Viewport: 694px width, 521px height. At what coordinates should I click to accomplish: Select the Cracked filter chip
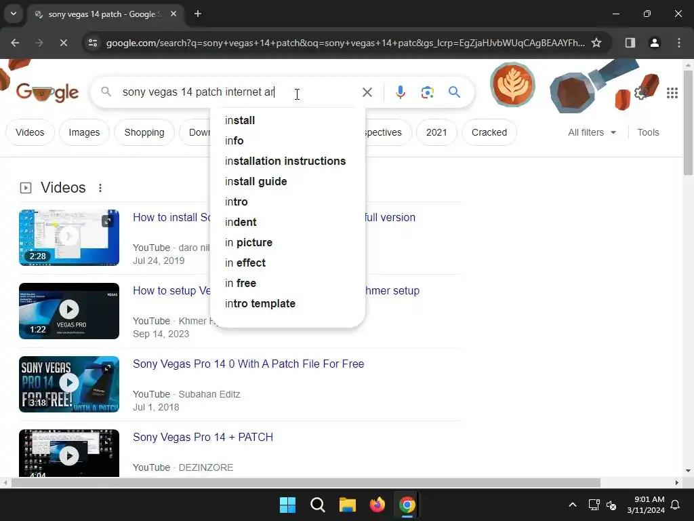pos(489,132)
